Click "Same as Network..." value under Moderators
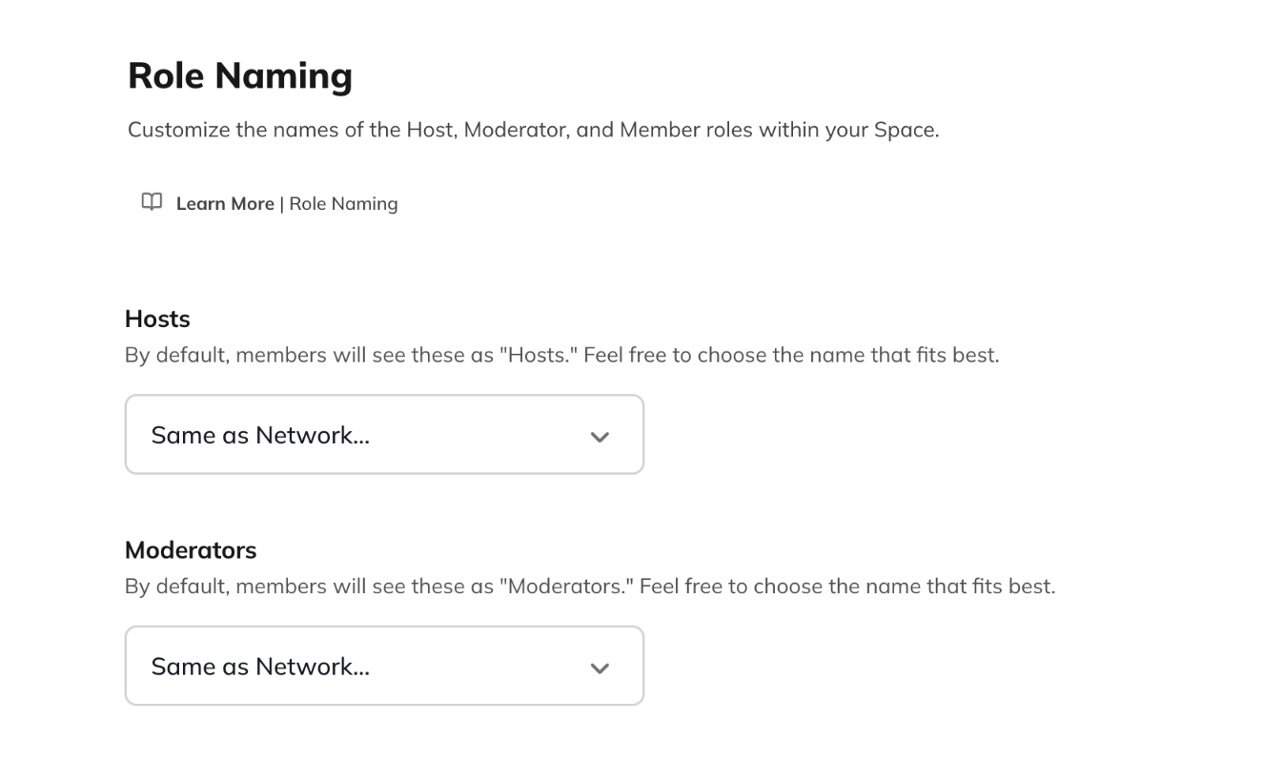This screenshot has width=1283, height=761. click(260, 666)
